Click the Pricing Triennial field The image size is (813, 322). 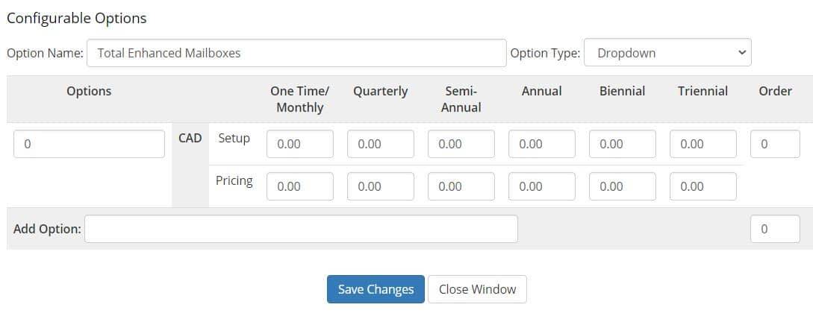[x=703, y=186]
